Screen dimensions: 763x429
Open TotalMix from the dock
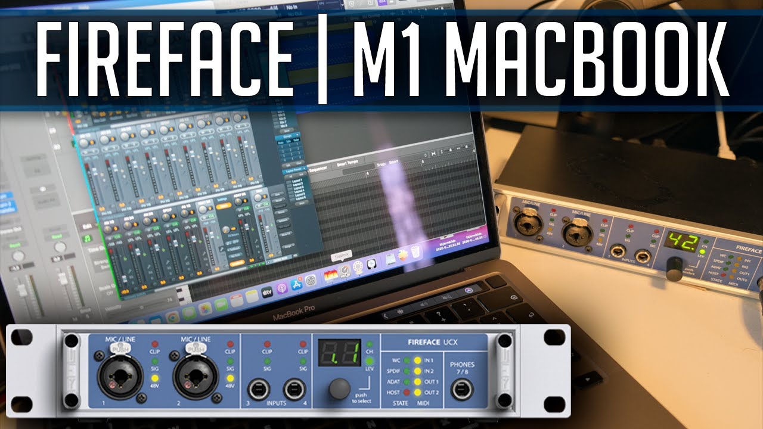(x=345, y=272)
